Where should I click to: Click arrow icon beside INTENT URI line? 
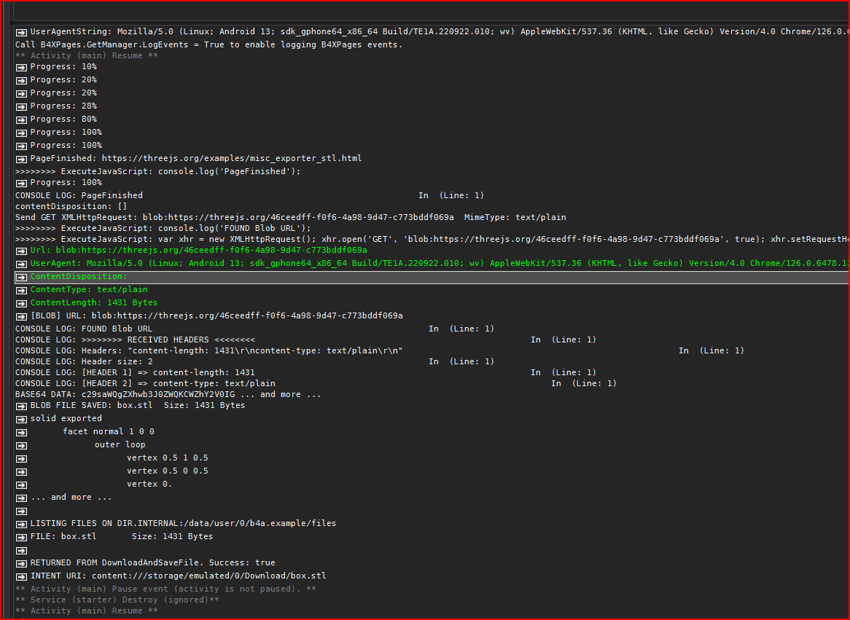click(x=21, y=576)
